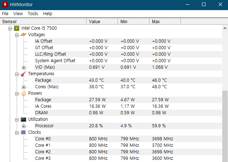228x162 pixels.
Task: Close the HWMonitor window
Action: pyautogui.click(x=220, y=4)
